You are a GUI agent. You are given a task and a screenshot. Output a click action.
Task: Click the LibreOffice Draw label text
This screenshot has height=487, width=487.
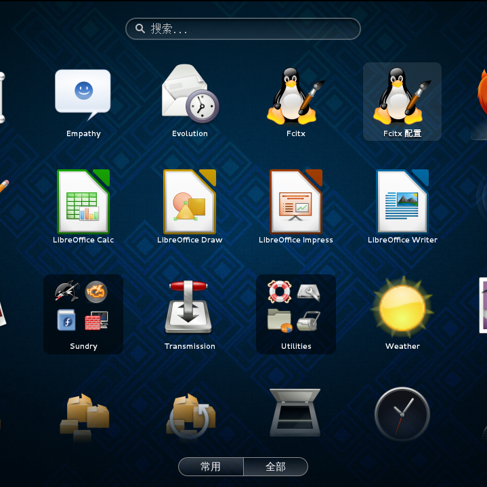(190, 240)
